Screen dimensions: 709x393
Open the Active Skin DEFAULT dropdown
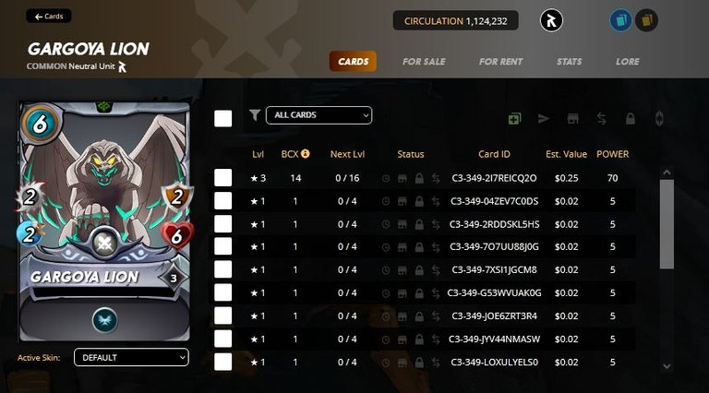click(x=131, y=357)
